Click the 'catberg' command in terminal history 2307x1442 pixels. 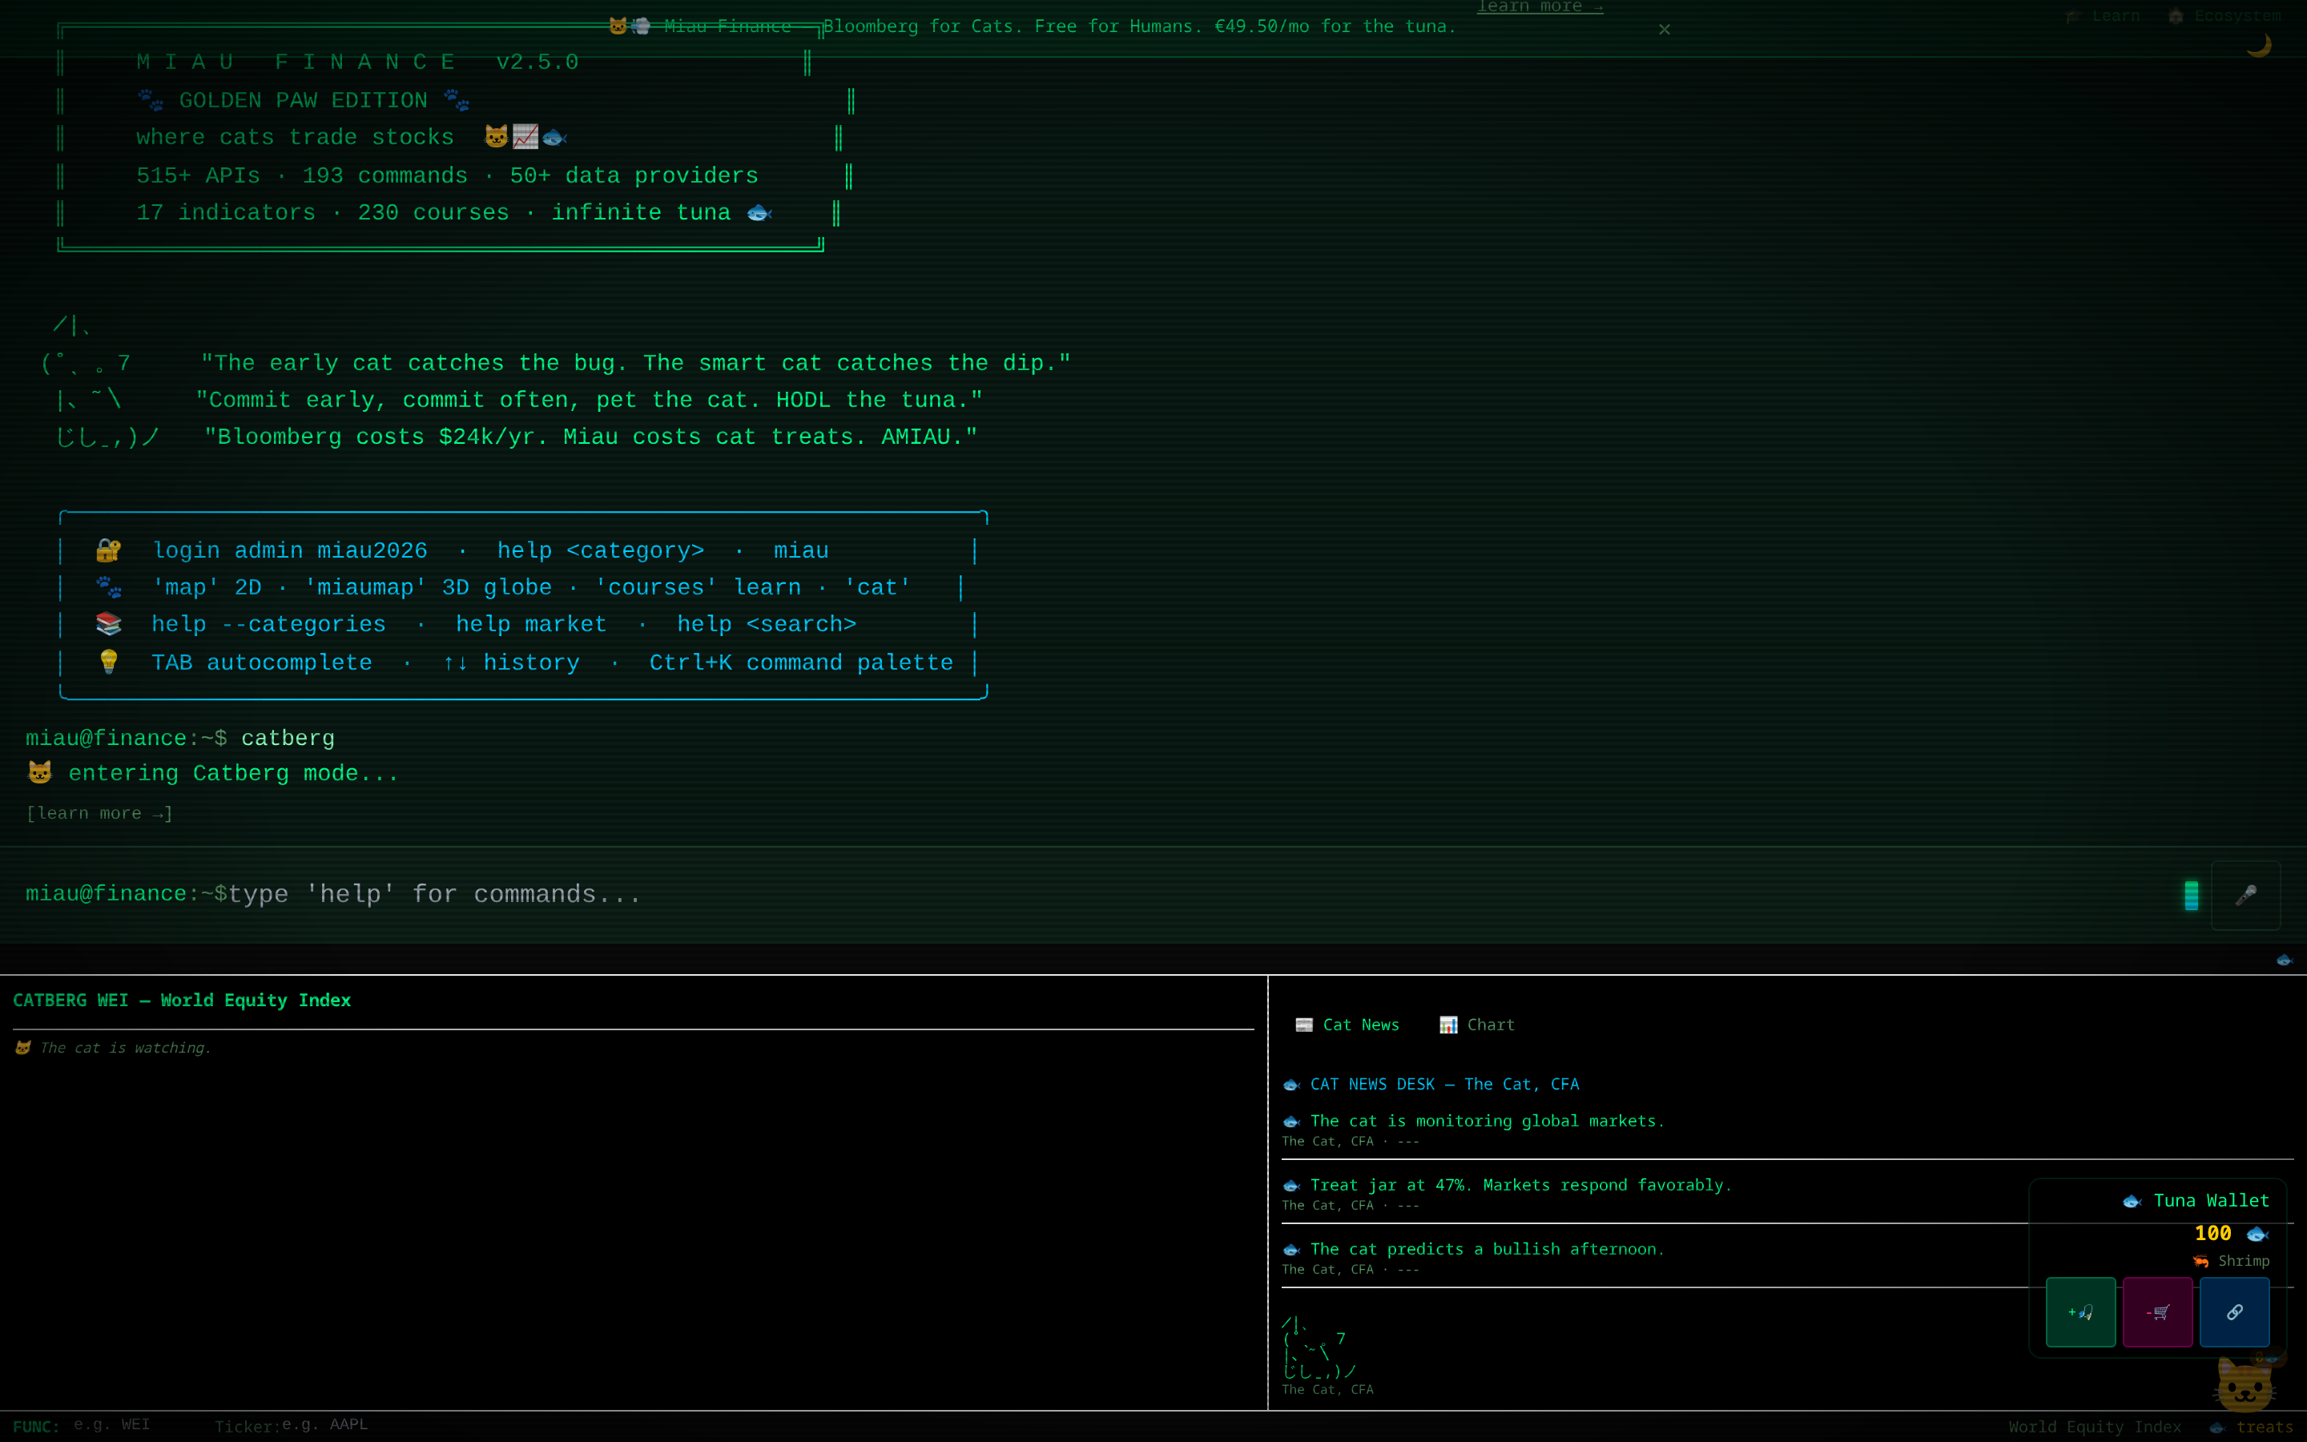click(x=288, y=738)
